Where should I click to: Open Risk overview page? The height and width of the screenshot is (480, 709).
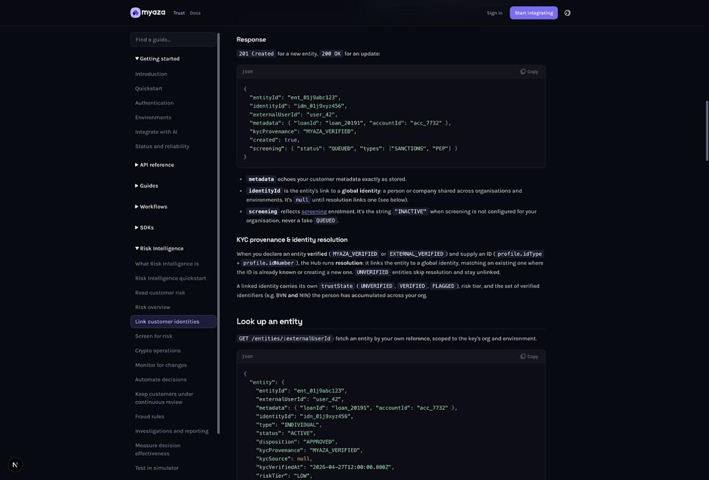pyautogui.click(x=153, y=307)
